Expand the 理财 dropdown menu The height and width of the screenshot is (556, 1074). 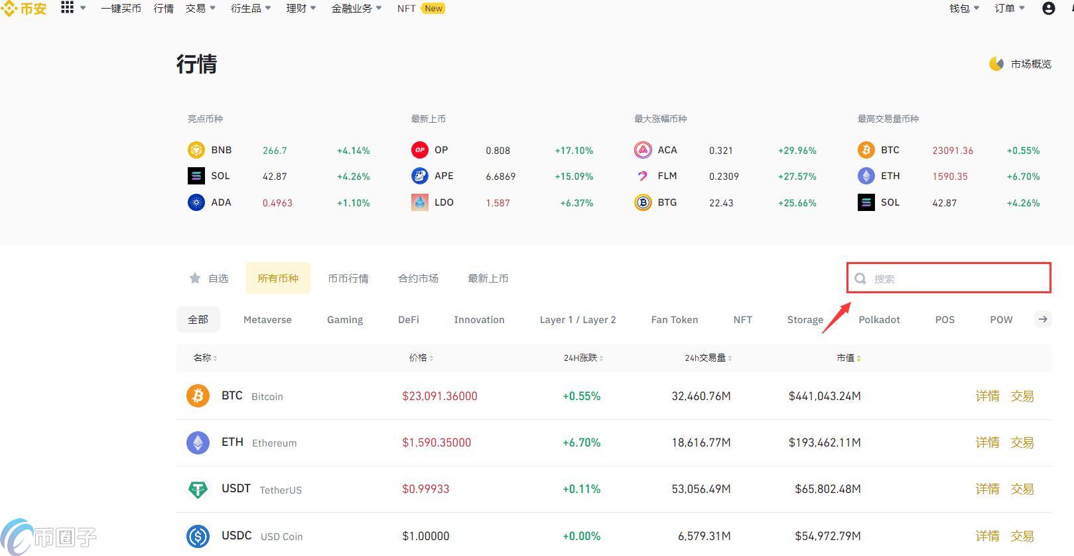coord(301,9)
